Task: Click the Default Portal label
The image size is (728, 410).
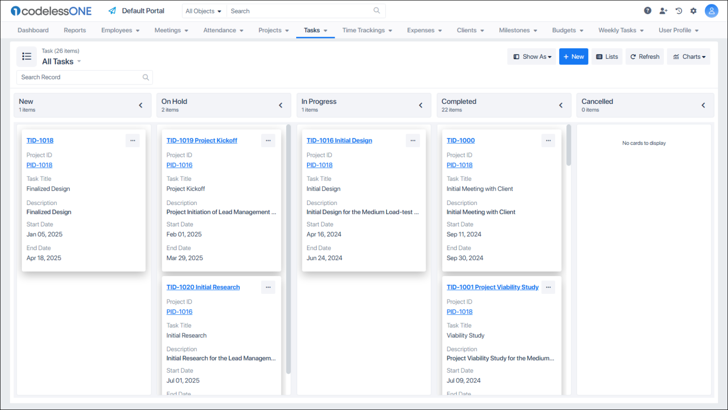Action: 143,10
